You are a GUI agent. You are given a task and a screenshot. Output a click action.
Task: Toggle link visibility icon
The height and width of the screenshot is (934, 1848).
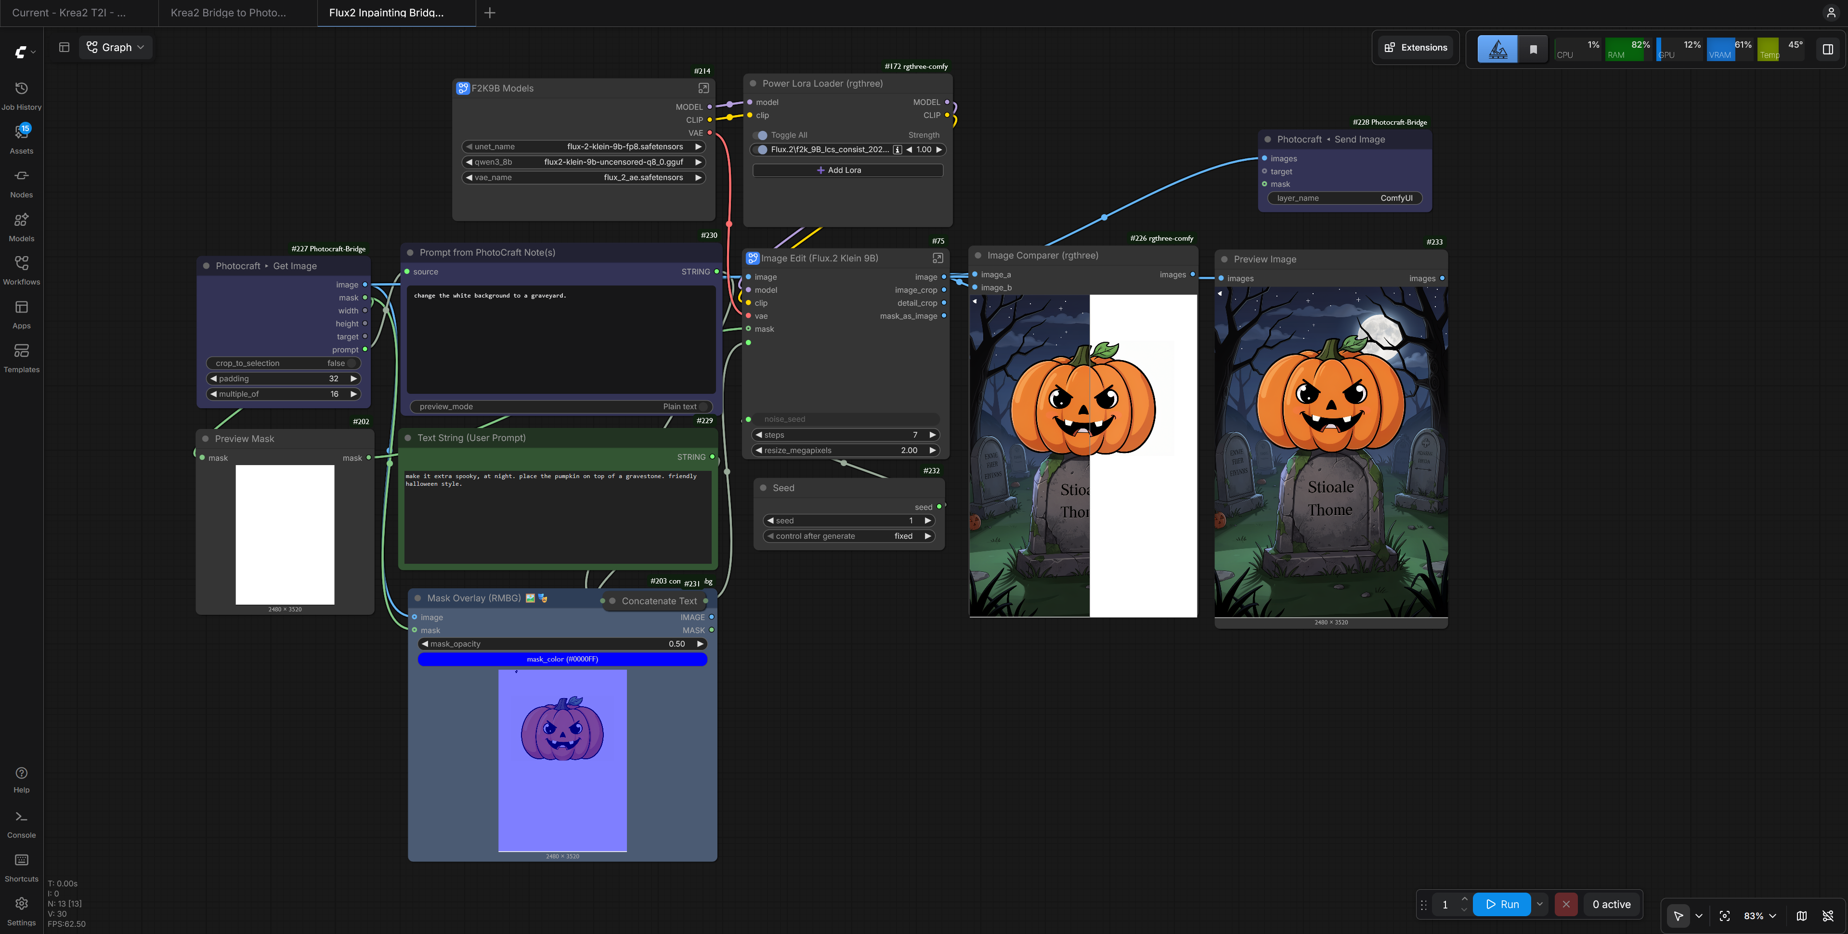click(x=1828, y=916)
